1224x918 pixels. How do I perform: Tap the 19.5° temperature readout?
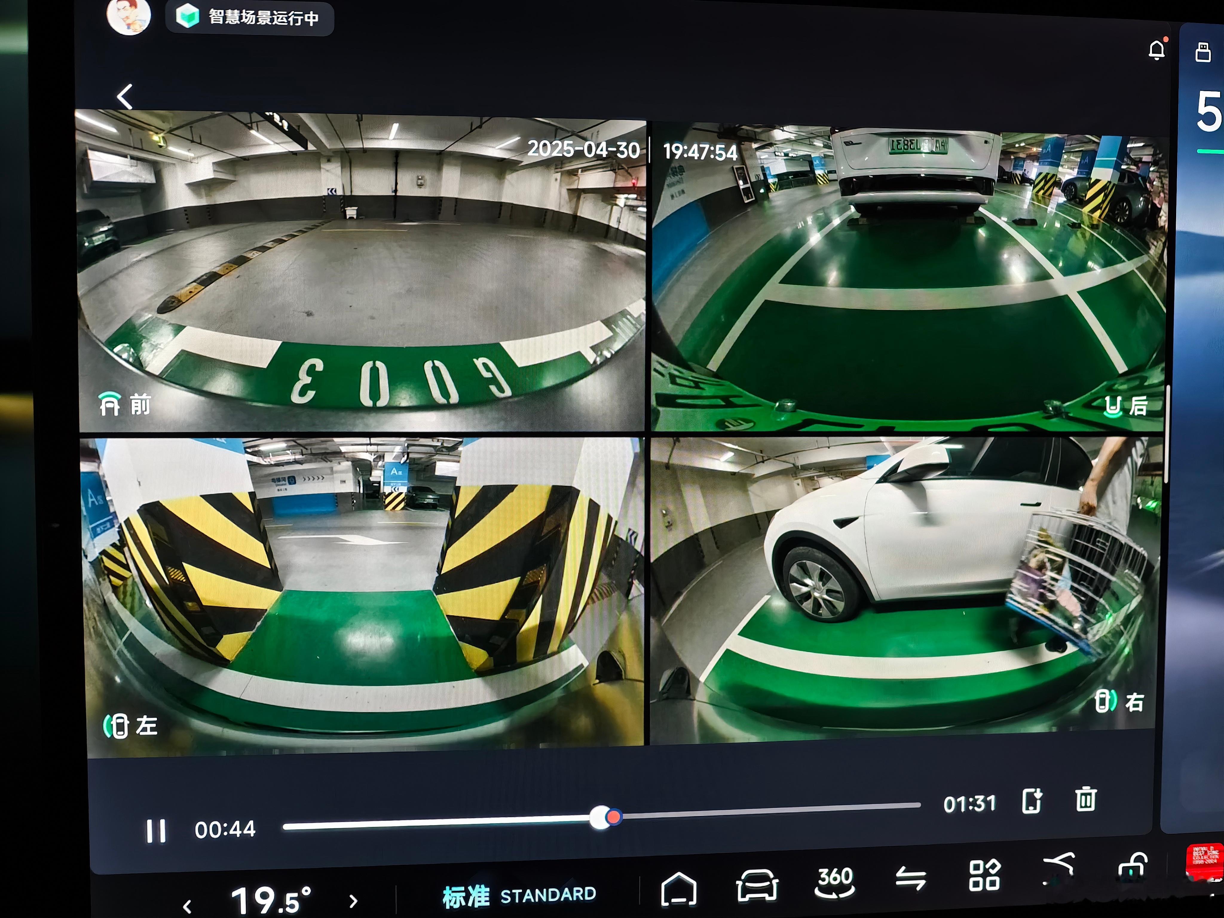coord(271,900)
